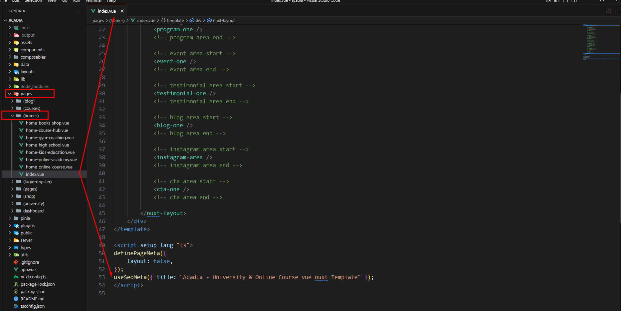The height and width of the screenshot is (311, 621).
Task: Click the lib folder icon
Action: pos(16,79)
